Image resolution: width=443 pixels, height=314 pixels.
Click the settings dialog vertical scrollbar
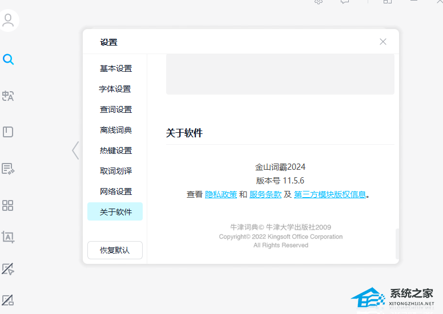tap(397, 244)
